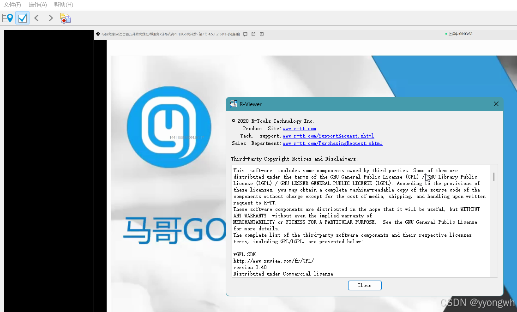Open the SupportRequest.shtml tech support link
The image size is (517, 312).
click(x=328, y=136)
